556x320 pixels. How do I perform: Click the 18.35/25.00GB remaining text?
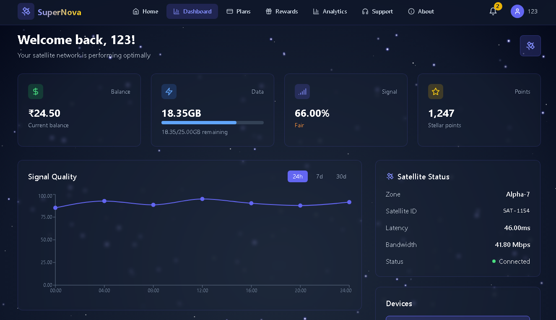pos(195,132)
